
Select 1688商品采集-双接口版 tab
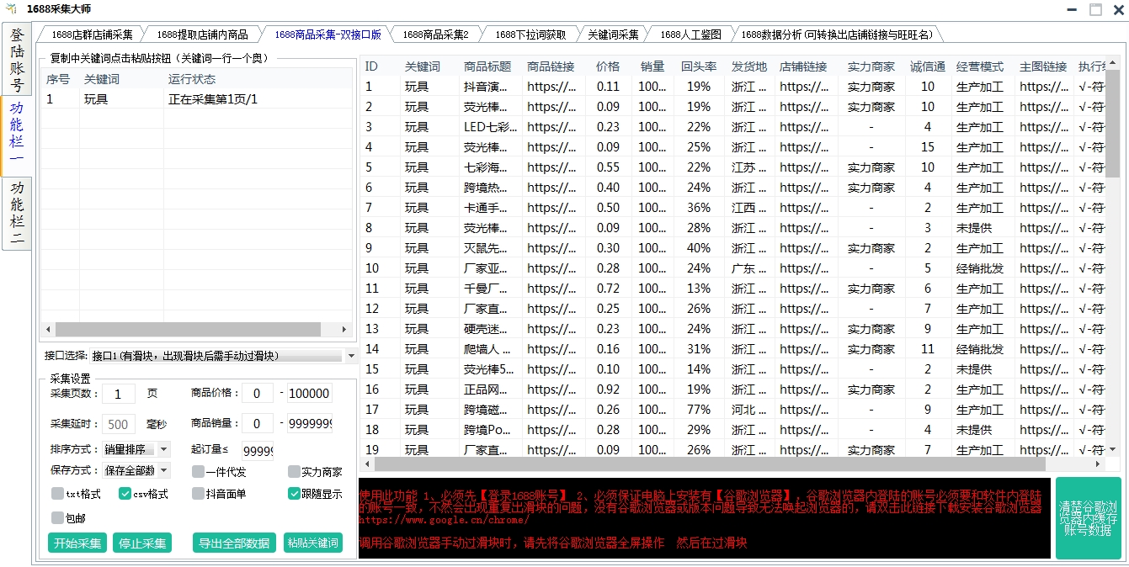[x=328, y=34]
